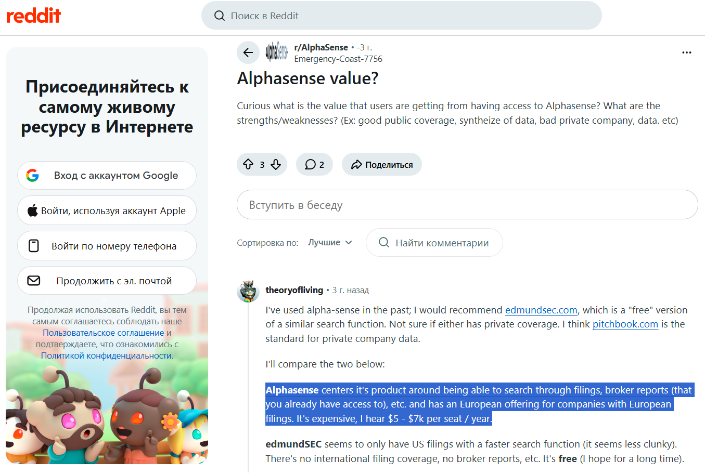Click the magnifier icon in Reddit search

(x=220, y=16)
